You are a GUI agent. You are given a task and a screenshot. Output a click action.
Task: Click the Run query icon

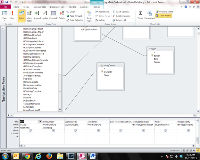coord(12,15)
